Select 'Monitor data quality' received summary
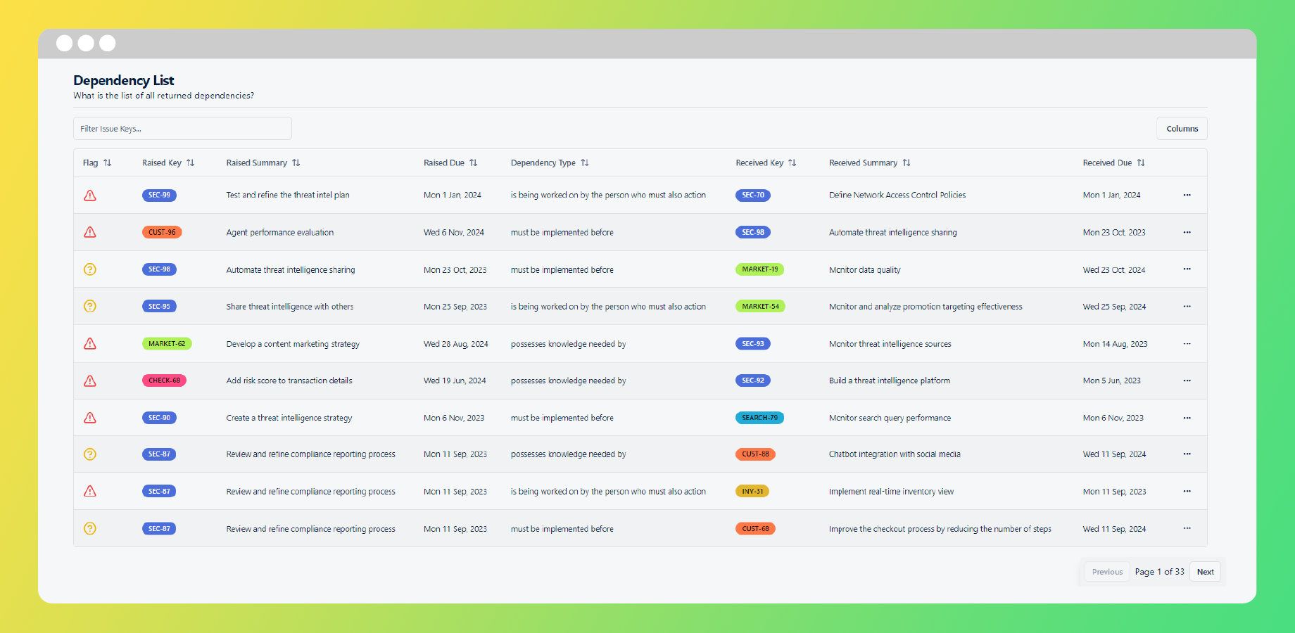Screen dimensions: 1295x633 (865, 269)
